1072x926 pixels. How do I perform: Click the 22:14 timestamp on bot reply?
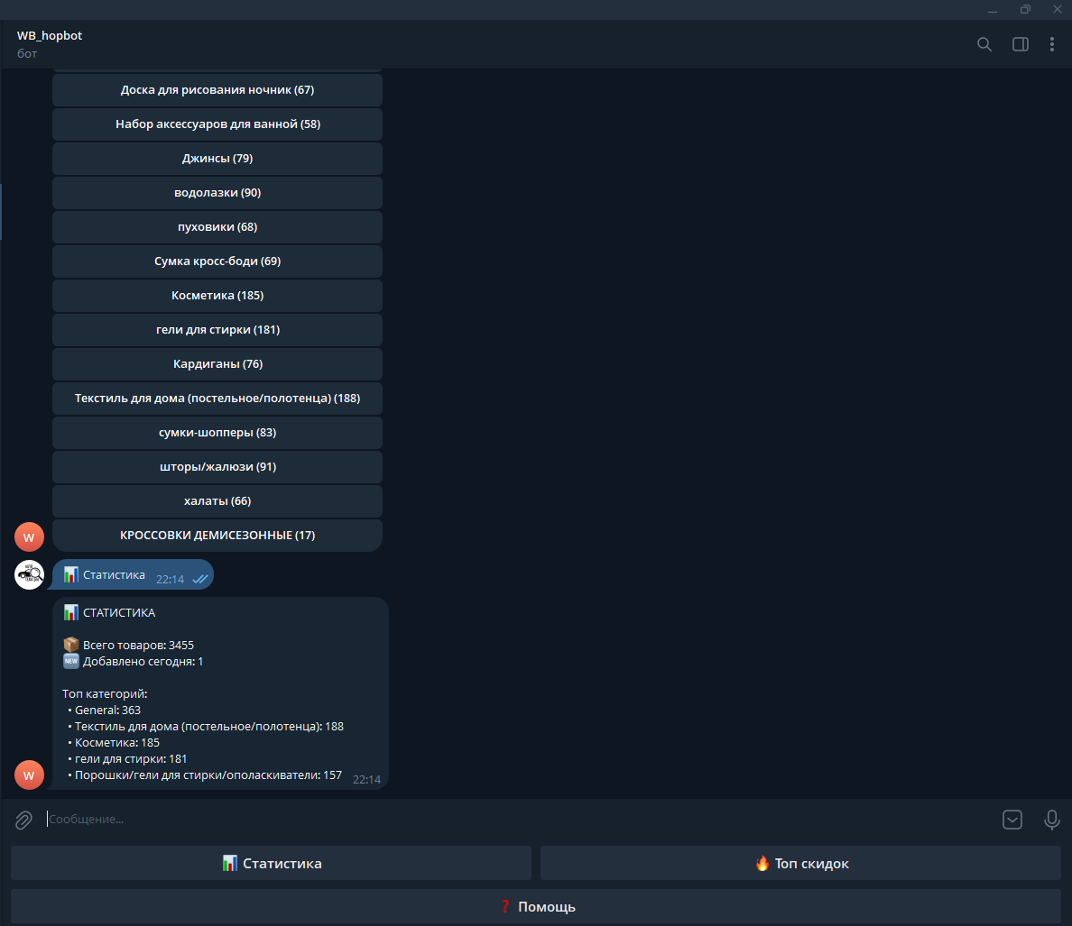(x=366, y=779)
